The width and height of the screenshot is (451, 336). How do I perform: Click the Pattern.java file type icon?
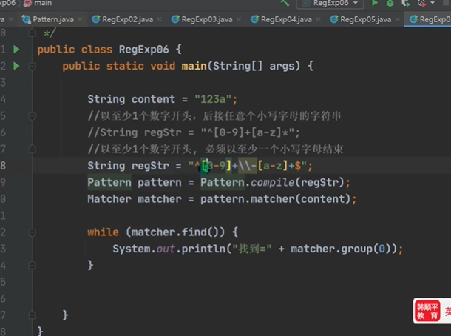pos(26,19)
